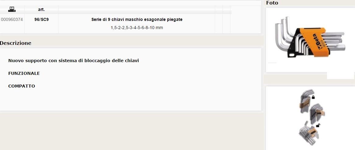Select the "art." column header
This screenshot has width=355, height=150.
click(x=41, y=10)
